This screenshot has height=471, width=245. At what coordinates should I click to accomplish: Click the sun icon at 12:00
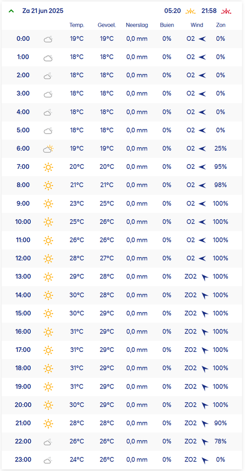(48, 259)
